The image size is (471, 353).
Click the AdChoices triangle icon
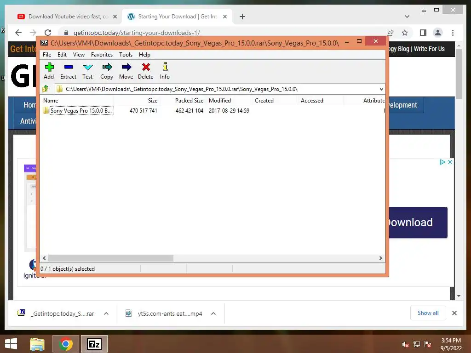point(442,162)
